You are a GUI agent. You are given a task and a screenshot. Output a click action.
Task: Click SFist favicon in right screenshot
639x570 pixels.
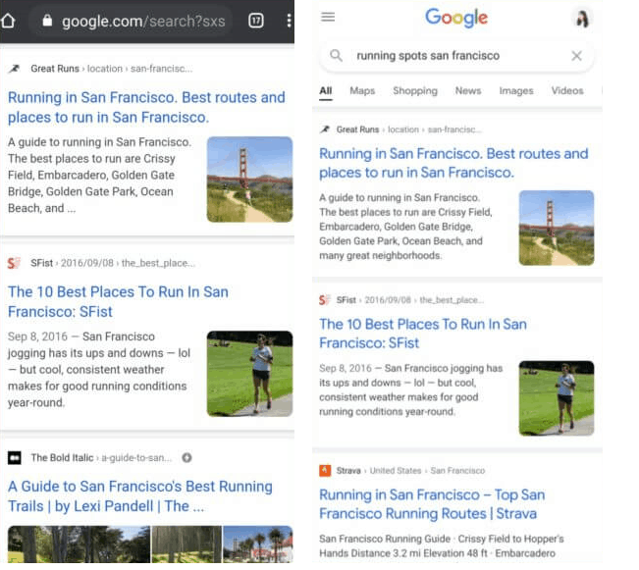click(x=324, y=300)
